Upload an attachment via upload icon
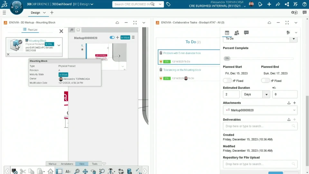The height and width of the screenshot is (174, 309). (289, 103)
